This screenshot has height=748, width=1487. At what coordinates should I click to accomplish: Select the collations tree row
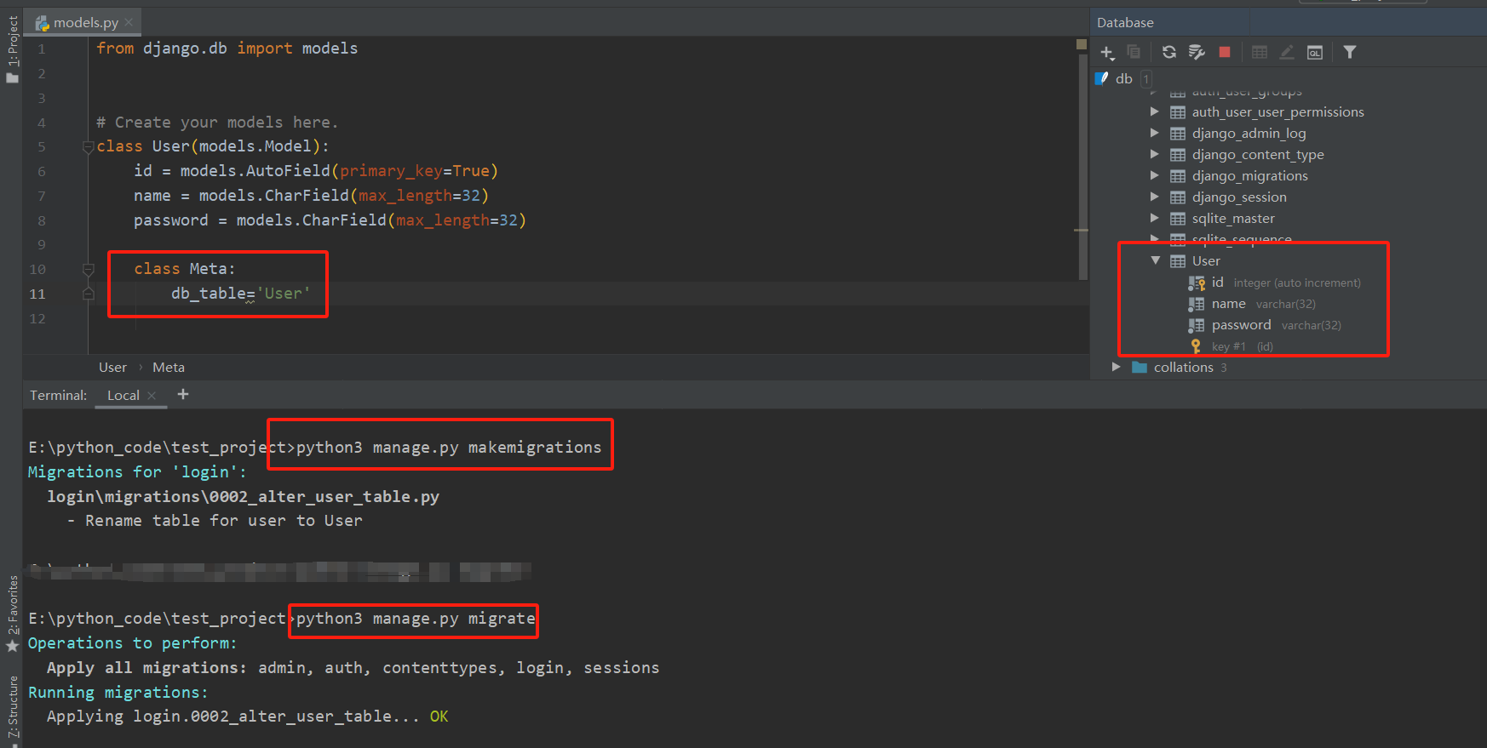coord(1288,368)
